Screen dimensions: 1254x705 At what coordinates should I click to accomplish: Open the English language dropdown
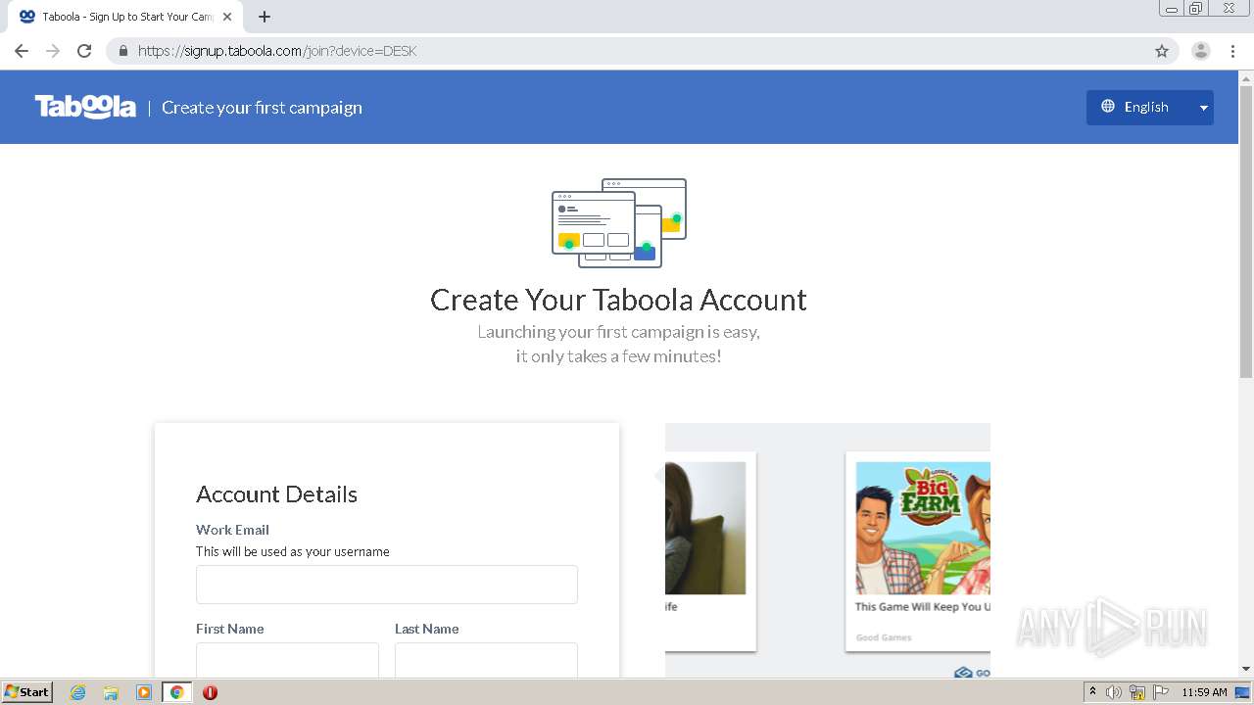tap(1149, 107)
